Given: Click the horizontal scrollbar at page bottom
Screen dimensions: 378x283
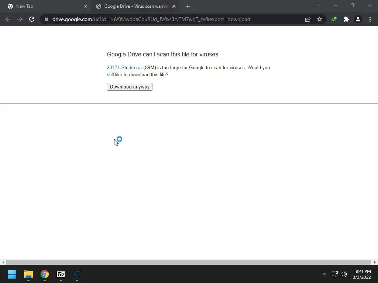Looking at the screenshot, I should pos(188,262).
